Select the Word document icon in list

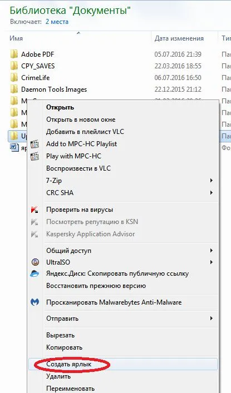[x=14, y=147]
